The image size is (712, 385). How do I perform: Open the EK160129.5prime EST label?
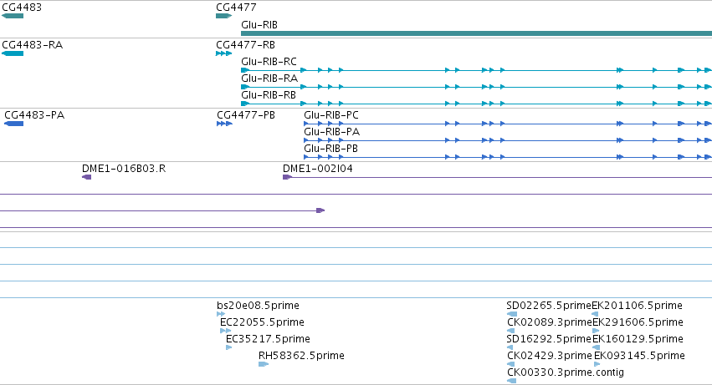[x=638, y=339]
